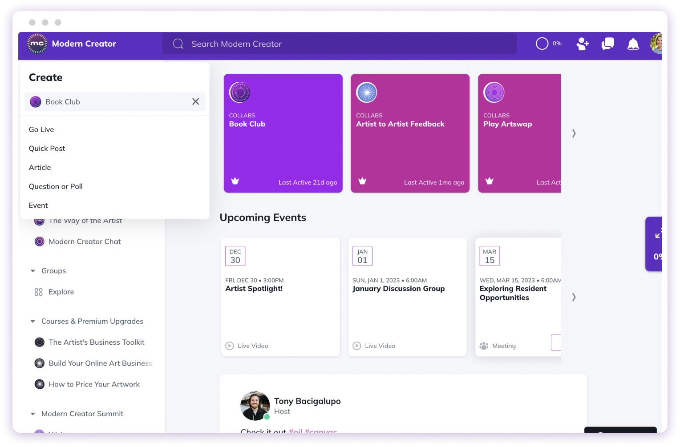Image resolution: width=680 pixels, height=447 pixels.
Task: Open the Play Artswap card
Action: (x=519, y=133)
